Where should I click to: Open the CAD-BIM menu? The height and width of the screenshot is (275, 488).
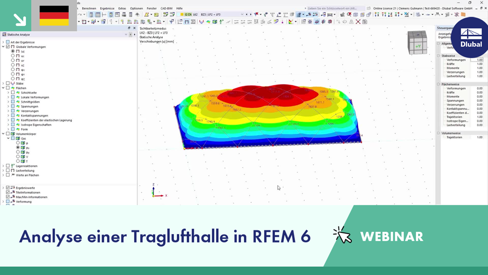[x=167, y=8]
